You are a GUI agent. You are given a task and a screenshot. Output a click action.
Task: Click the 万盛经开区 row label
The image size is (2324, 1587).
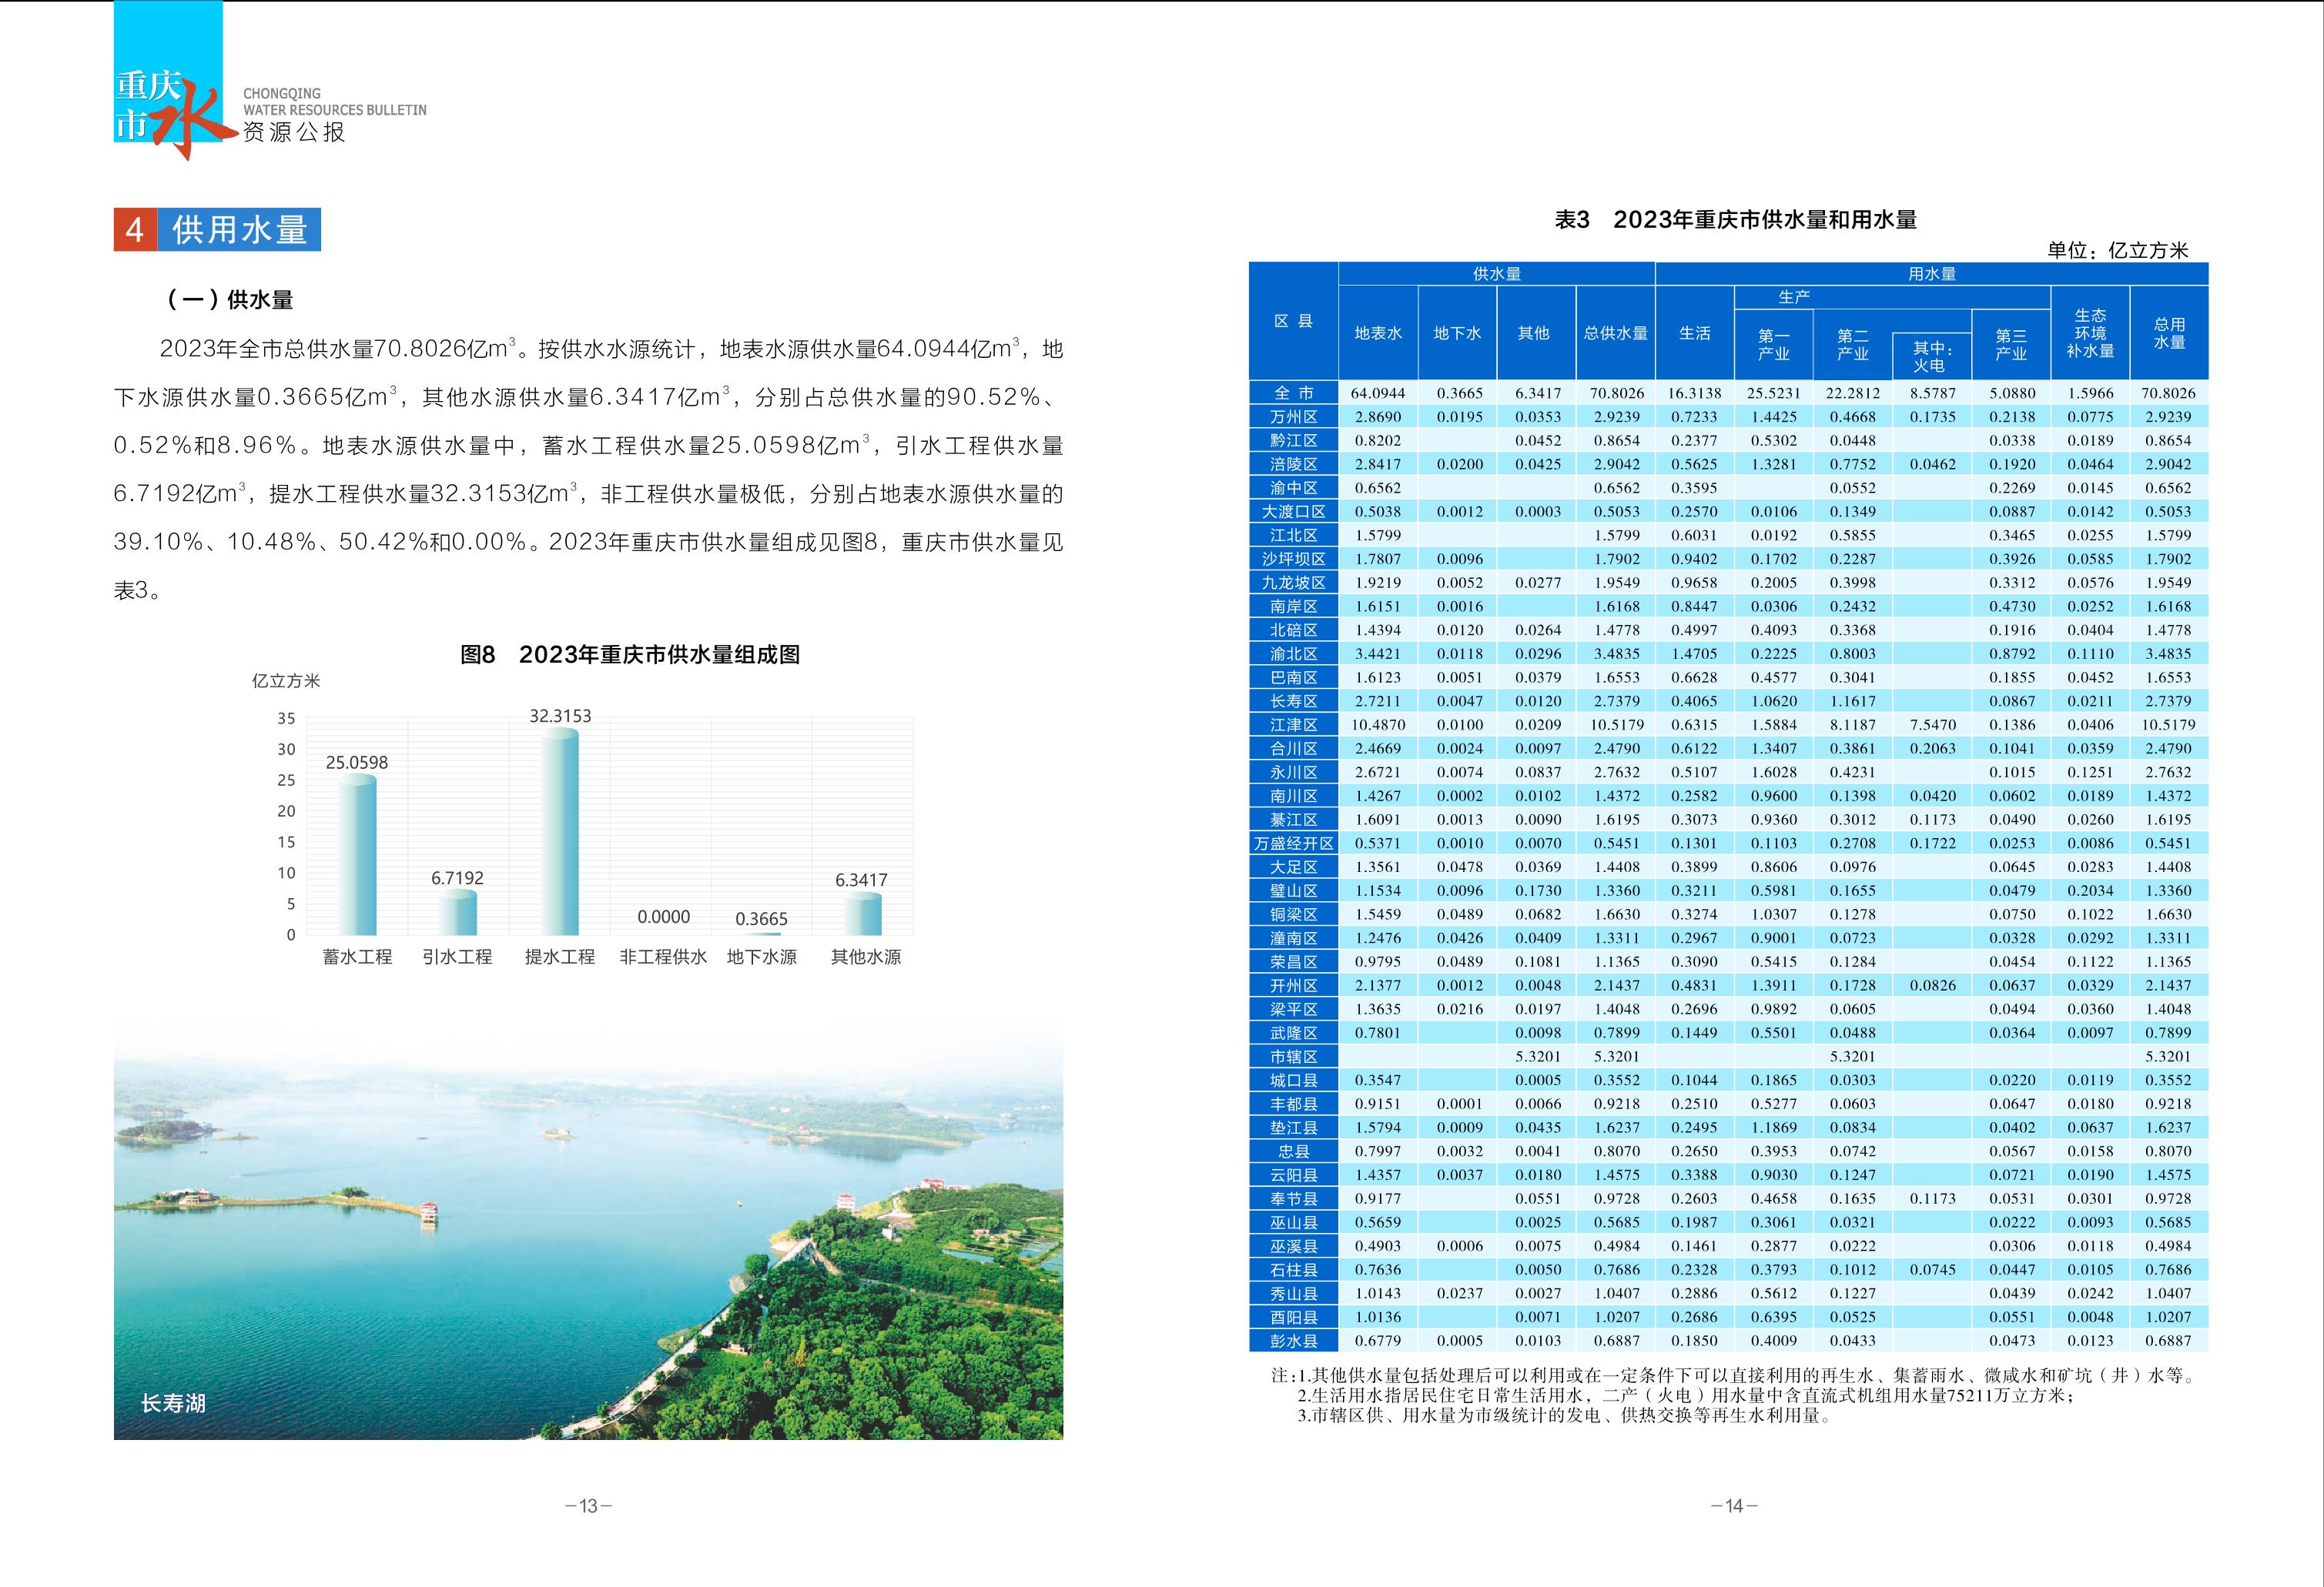[1293, 844]
